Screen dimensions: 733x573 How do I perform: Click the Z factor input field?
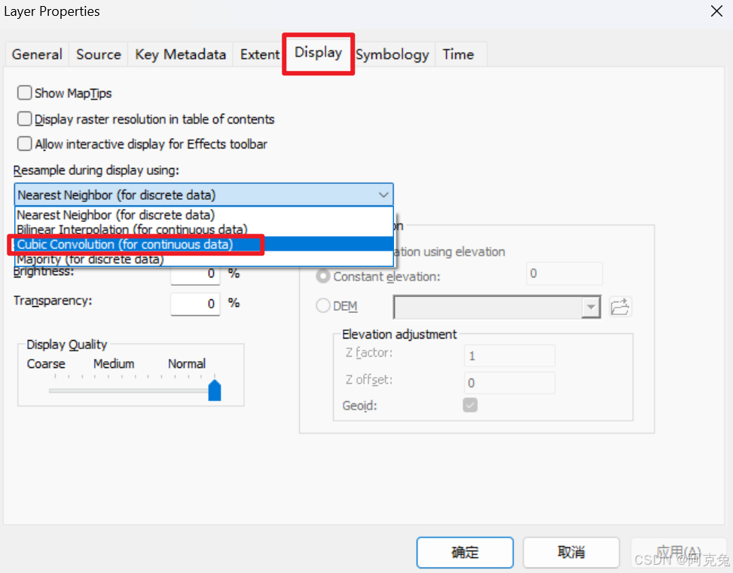(509, 356)
